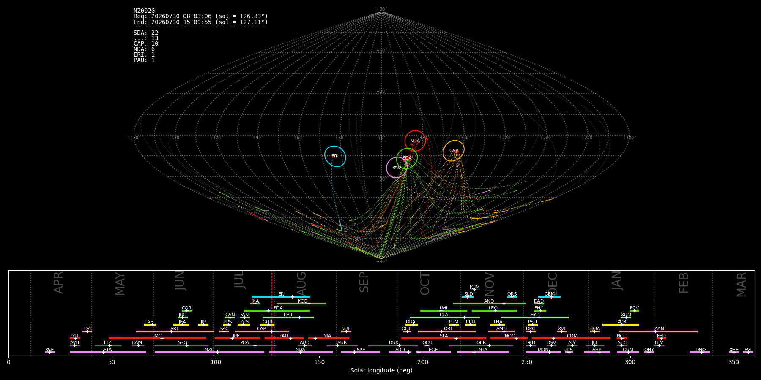Click the DEC month label

(553, 283)
